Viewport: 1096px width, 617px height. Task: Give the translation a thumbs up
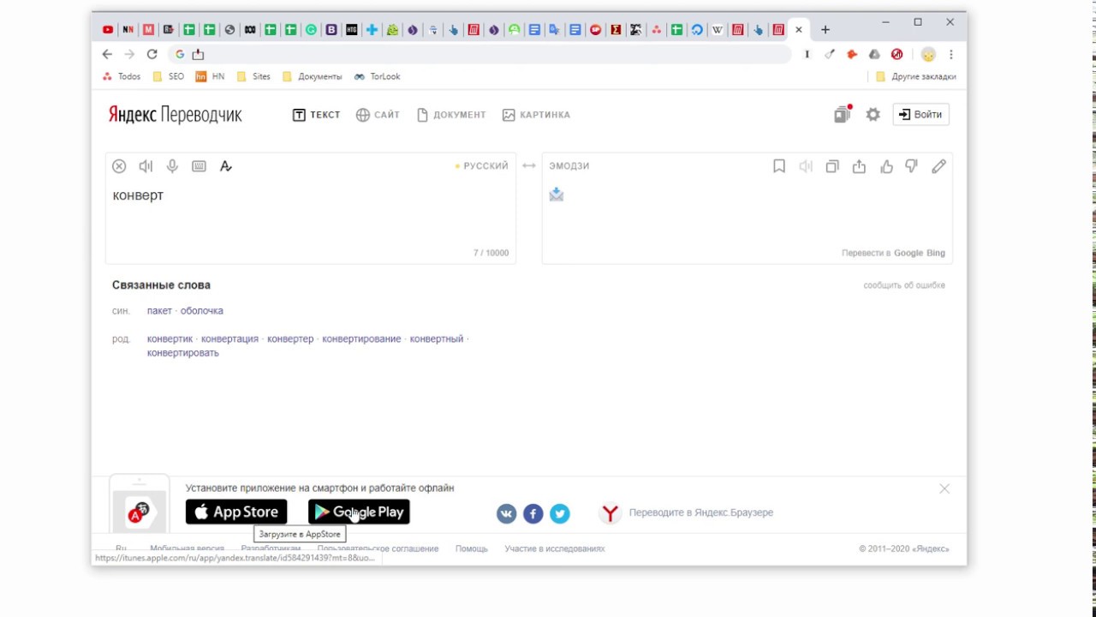pos(886,166)
